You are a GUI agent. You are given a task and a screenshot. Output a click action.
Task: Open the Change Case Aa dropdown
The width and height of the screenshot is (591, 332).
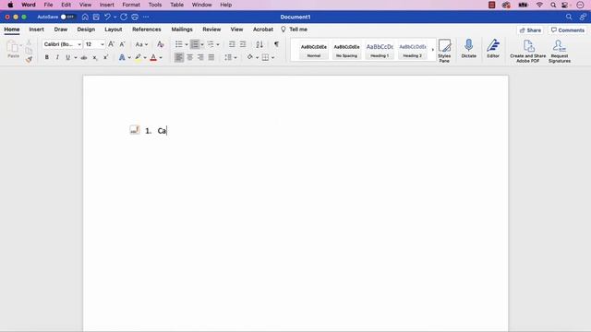[141, 44]
